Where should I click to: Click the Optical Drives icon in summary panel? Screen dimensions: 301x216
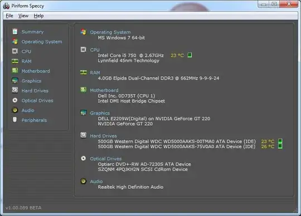[x=83, y=158]
